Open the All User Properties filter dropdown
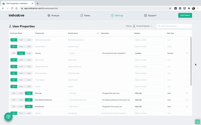Image resolution: width=201 pixels, height=125 pixels. pyautogui.click(x=144, y=26)
